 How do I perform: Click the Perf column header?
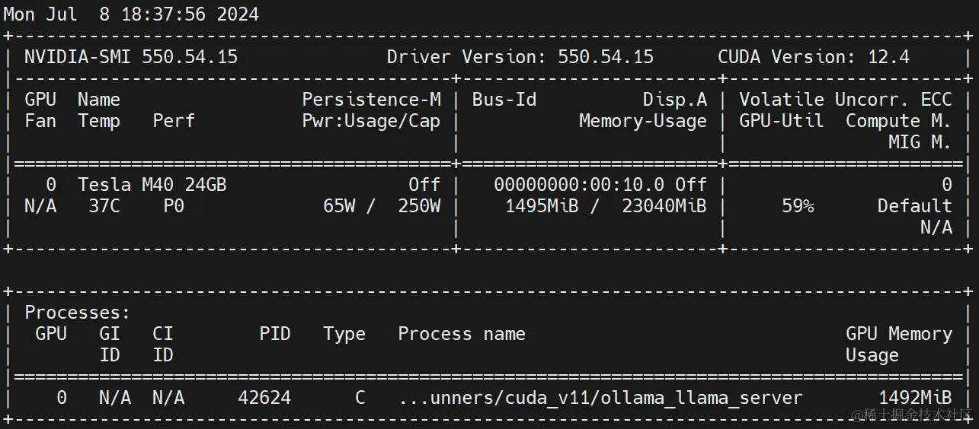coord(174,121)
